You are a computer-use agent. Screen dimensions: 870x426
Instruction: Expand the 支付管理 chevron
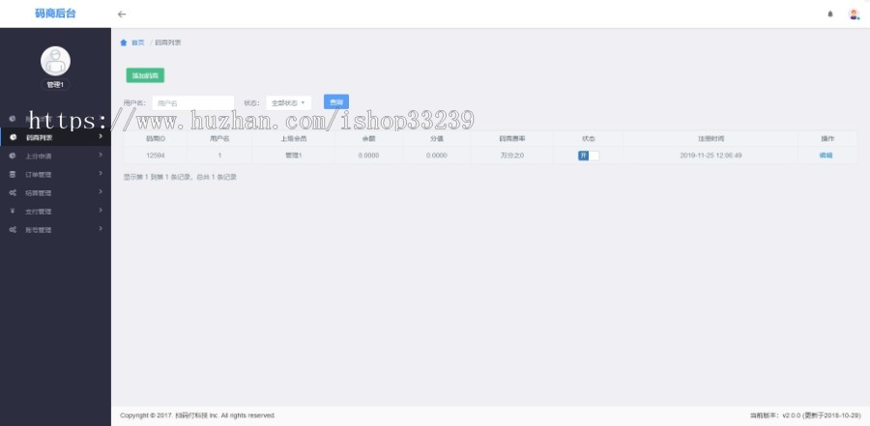[101, 210]
